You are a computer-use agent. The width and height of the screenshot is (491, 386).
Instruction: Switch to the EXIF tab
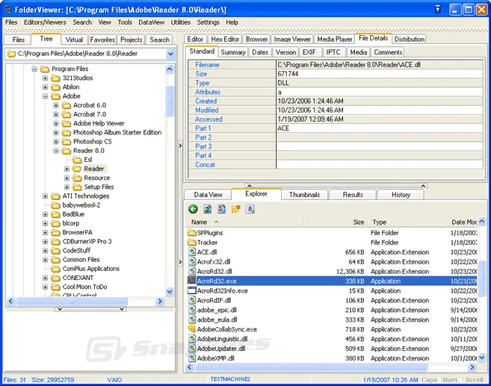(x=309, y=52)
